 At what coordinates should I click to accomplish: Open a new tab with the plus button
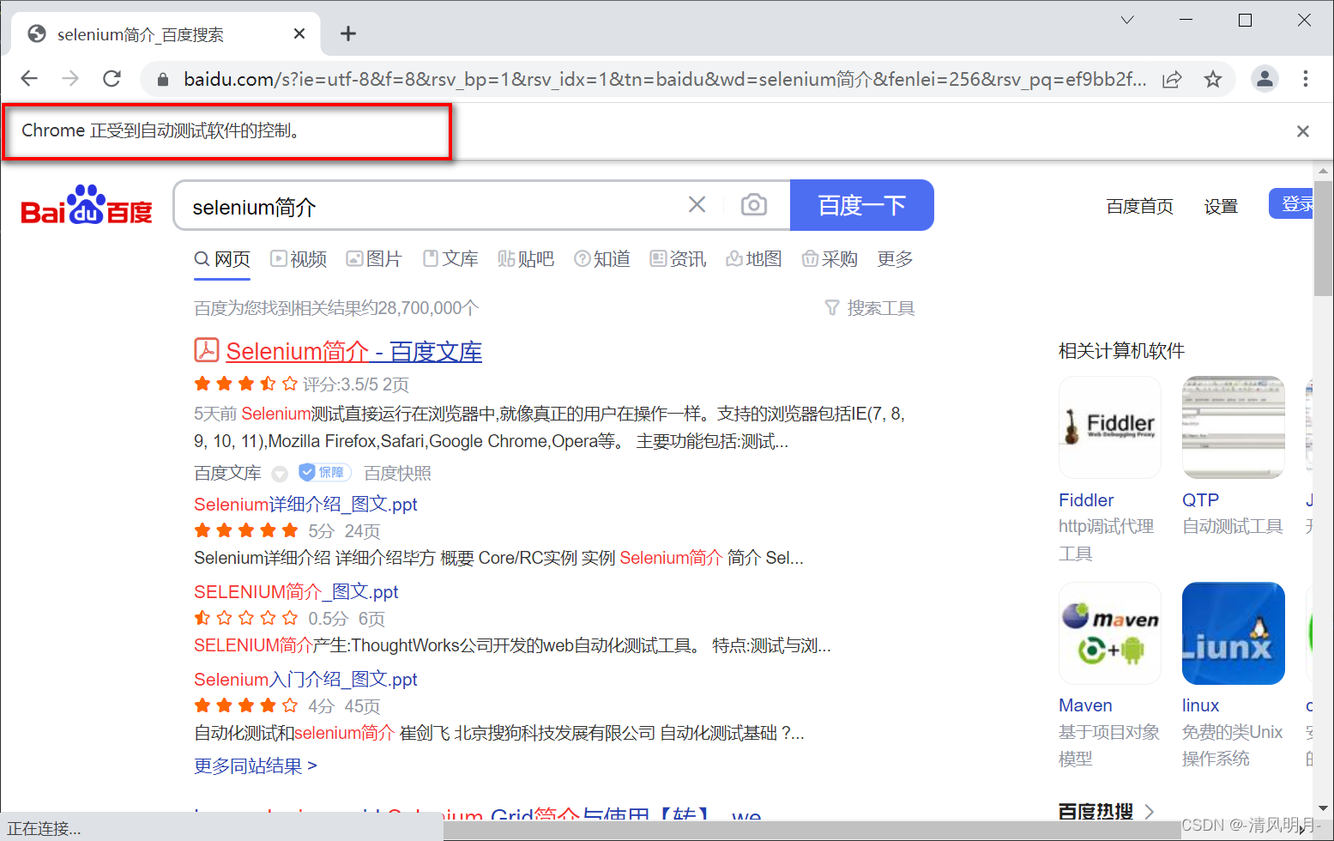pos(347,33)
